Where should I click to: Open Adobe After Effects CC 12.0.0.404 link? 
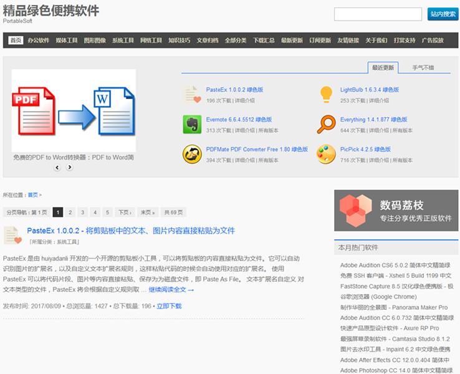pyautogui.click(x=395, y=360)
